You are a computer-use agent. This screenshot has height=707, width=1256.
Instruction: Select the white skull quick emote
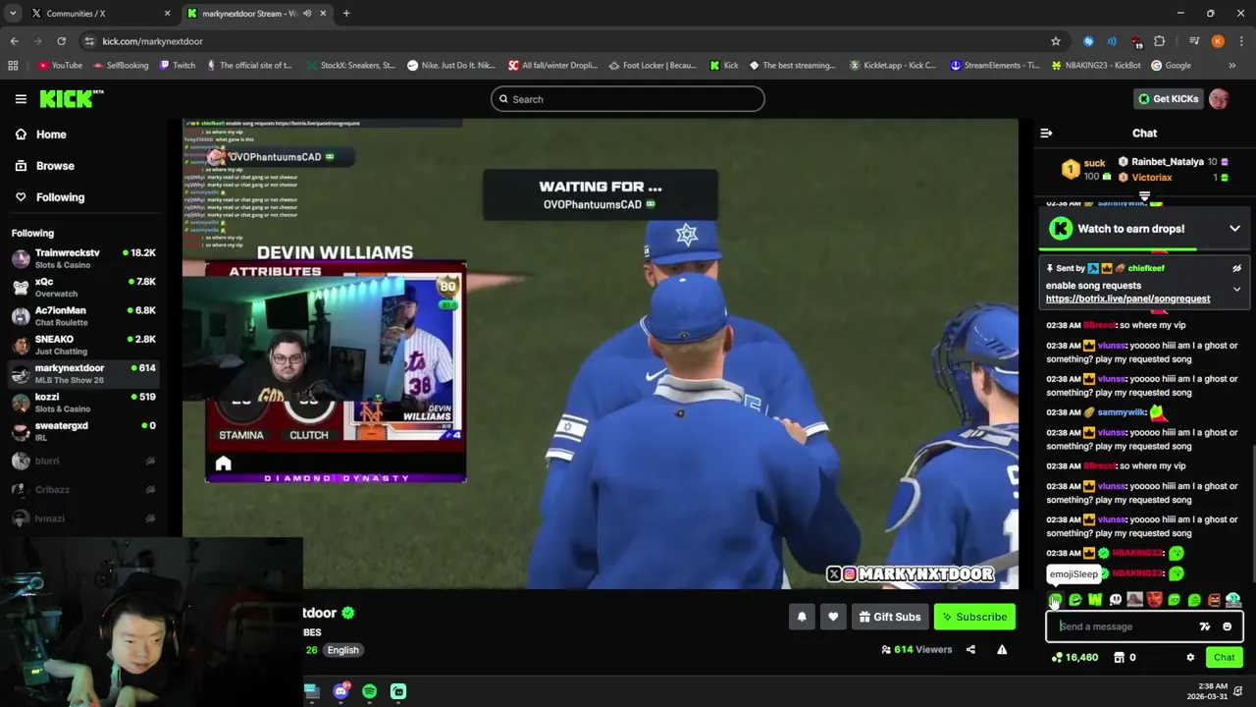tap(1115, 600)
